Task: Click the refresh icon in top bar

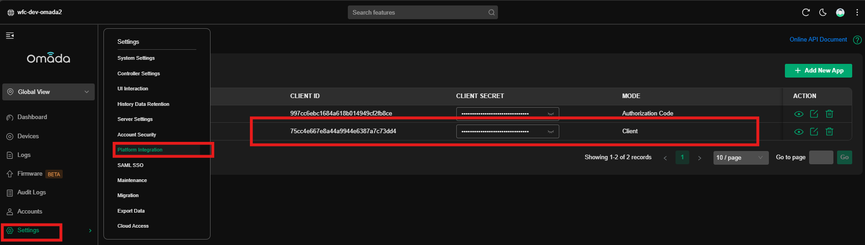Action: pyautogui.click(x=806, y=12)
